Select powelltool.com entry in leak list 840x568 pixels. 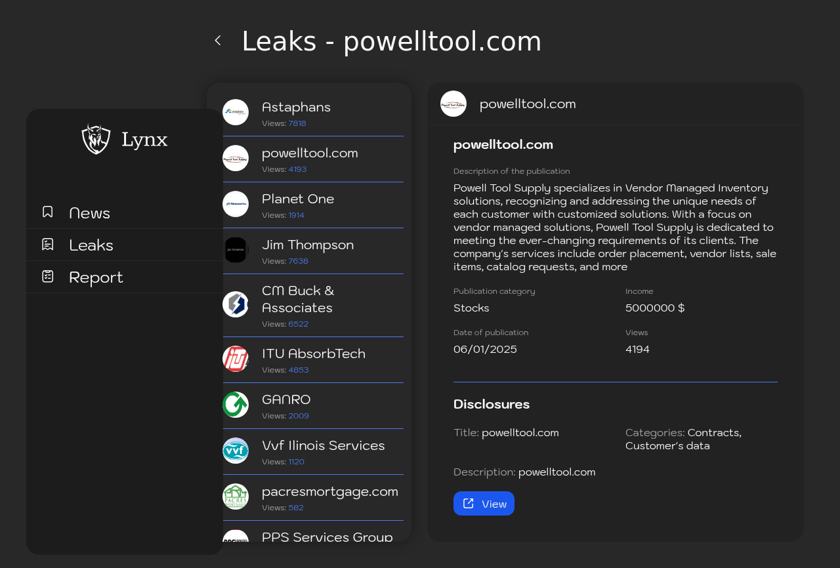pos(313,159)
